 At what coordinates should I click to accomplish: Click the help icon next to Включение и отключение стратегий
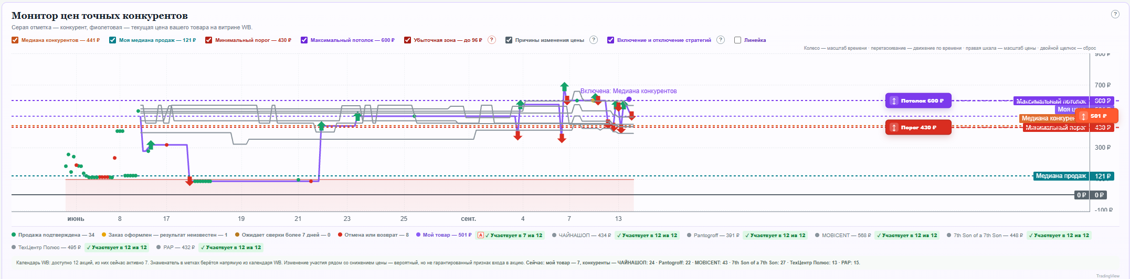pyautogui.click(x=721, y=40)
